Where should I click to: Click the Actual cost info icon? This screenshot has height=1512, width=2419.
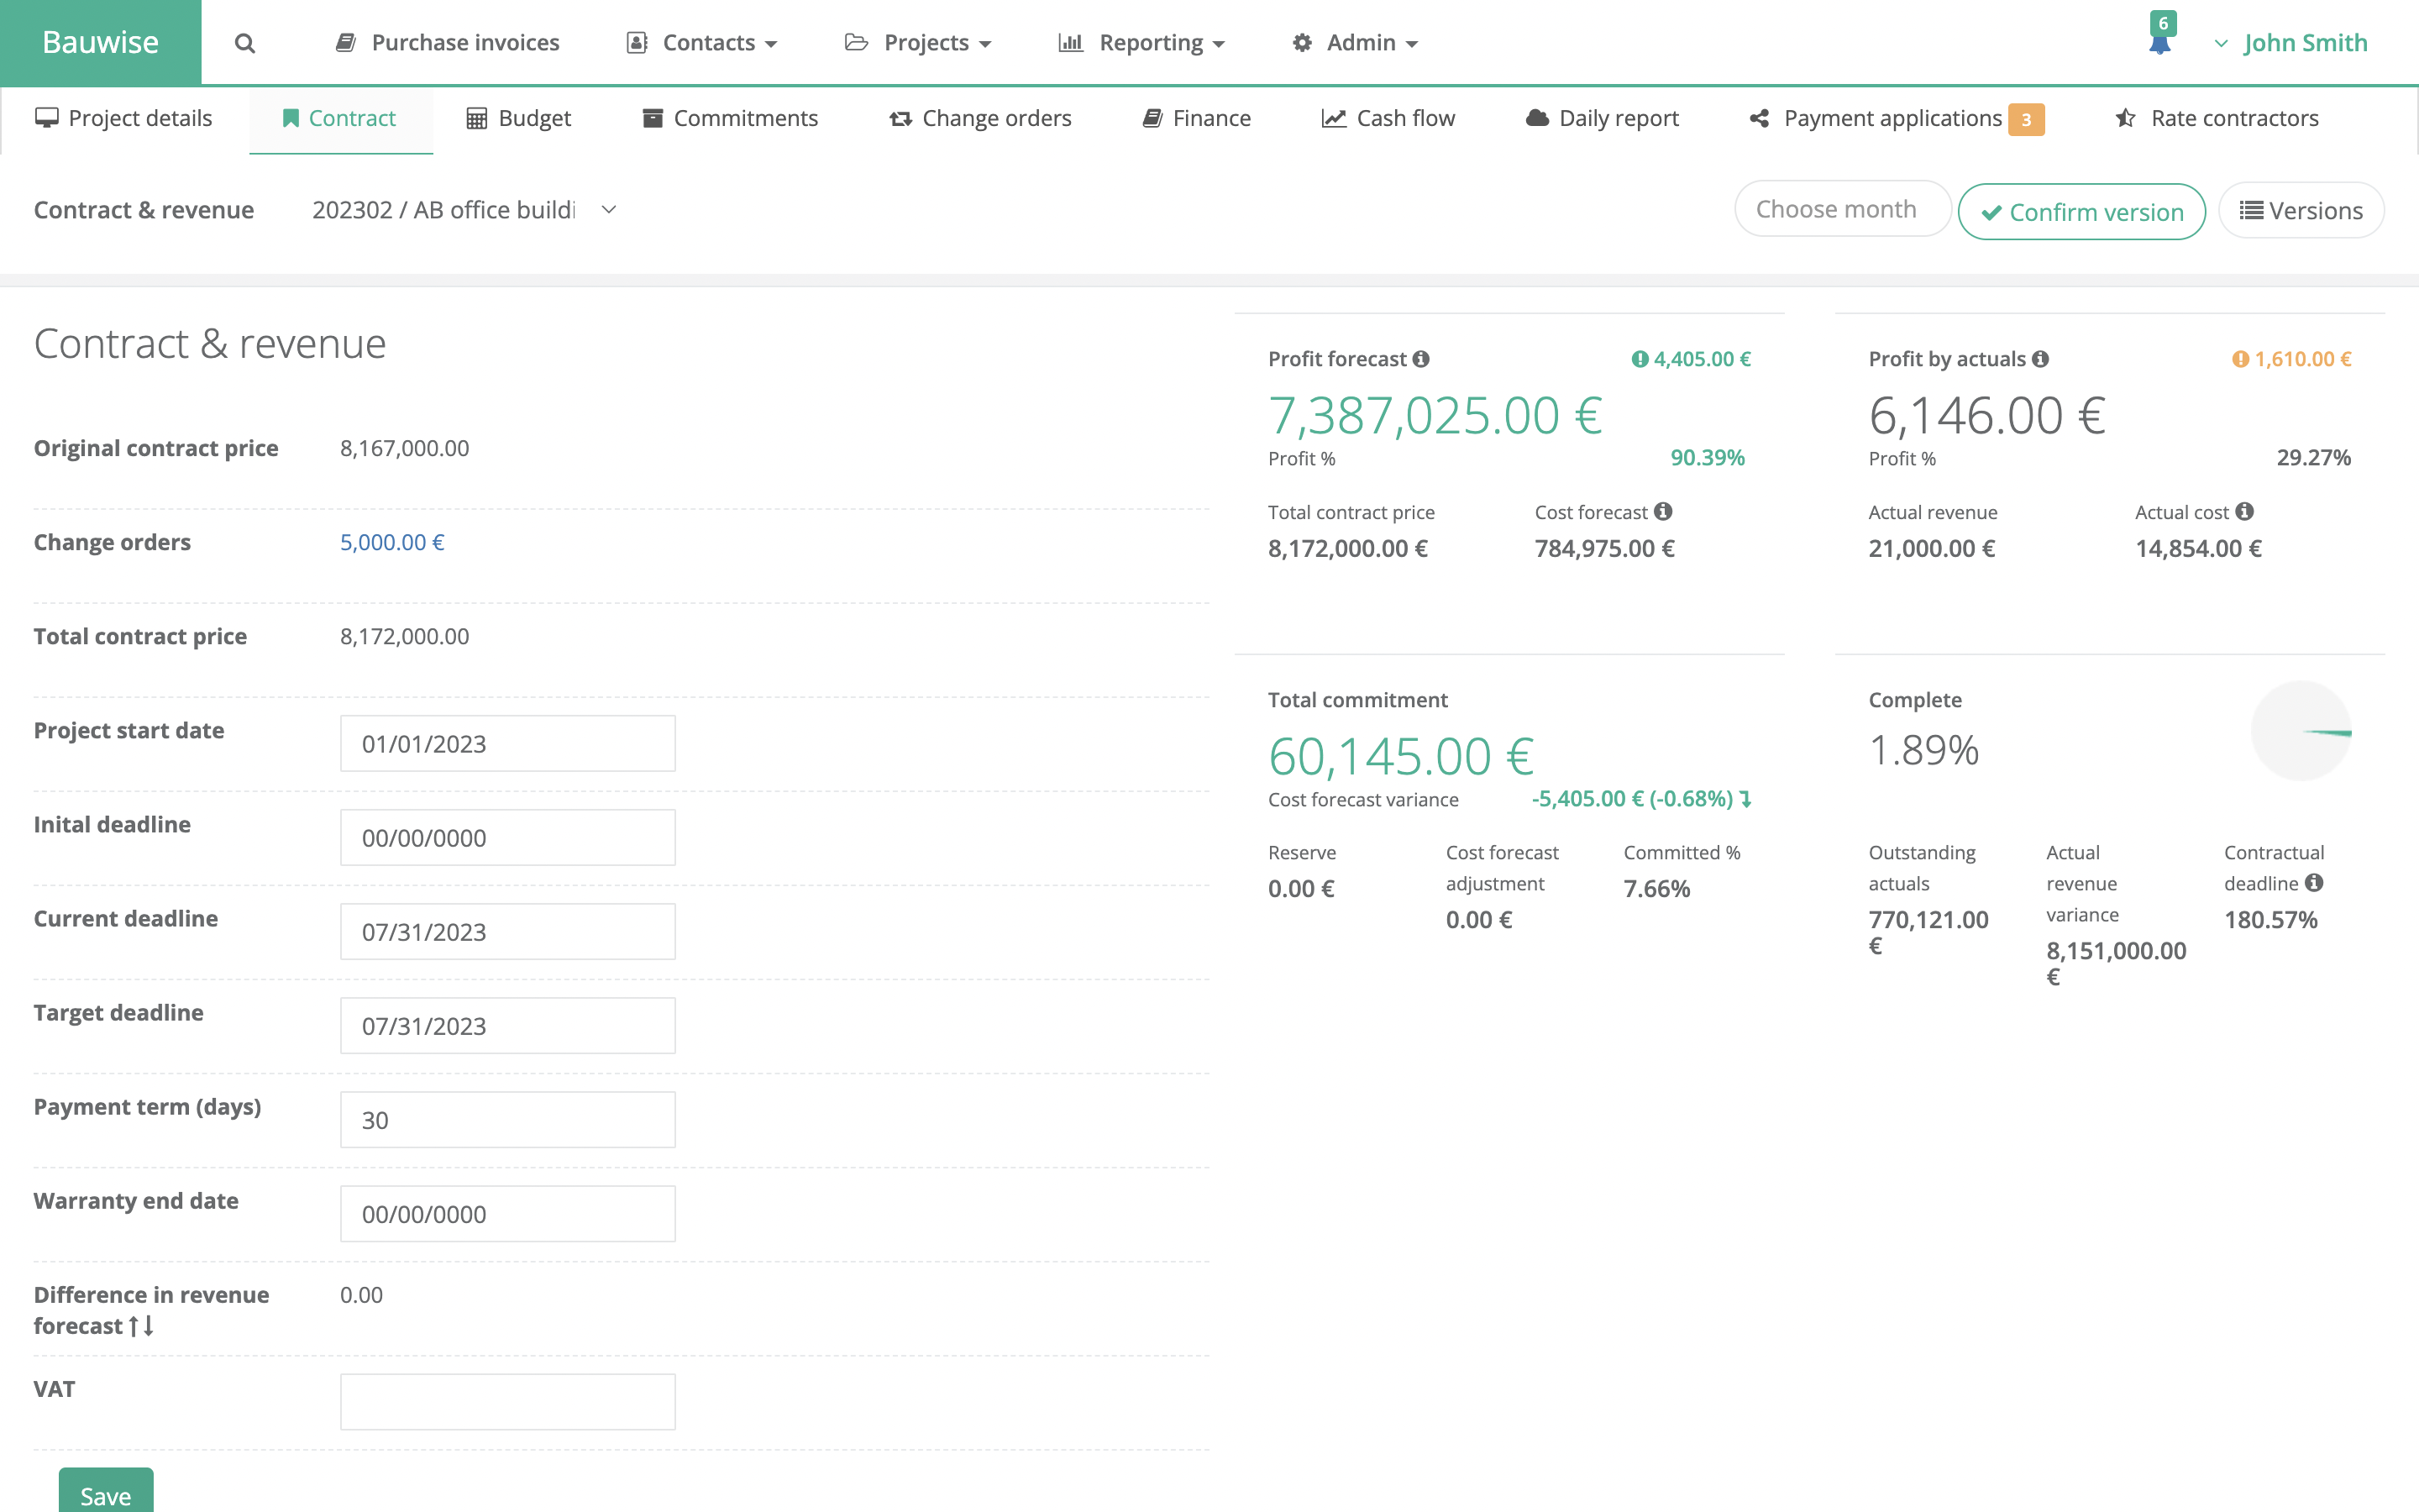coord(2245,511)
